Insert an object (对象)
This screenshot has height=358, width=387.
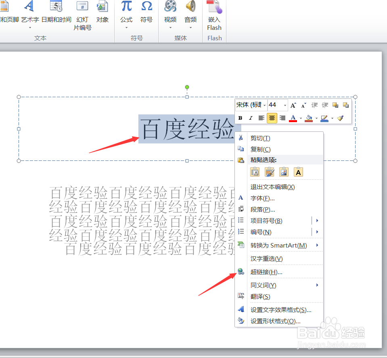point(102,12)
